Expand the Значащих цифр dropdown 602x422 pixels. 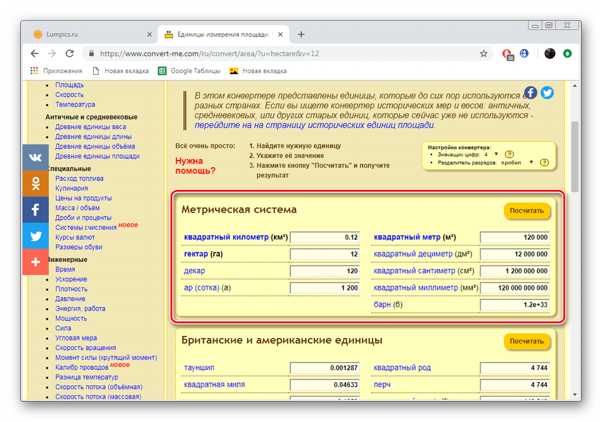click(x=496, y=154)
